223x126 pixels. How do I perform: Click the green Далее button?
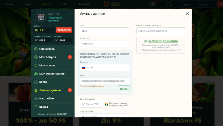click(123, 89)
